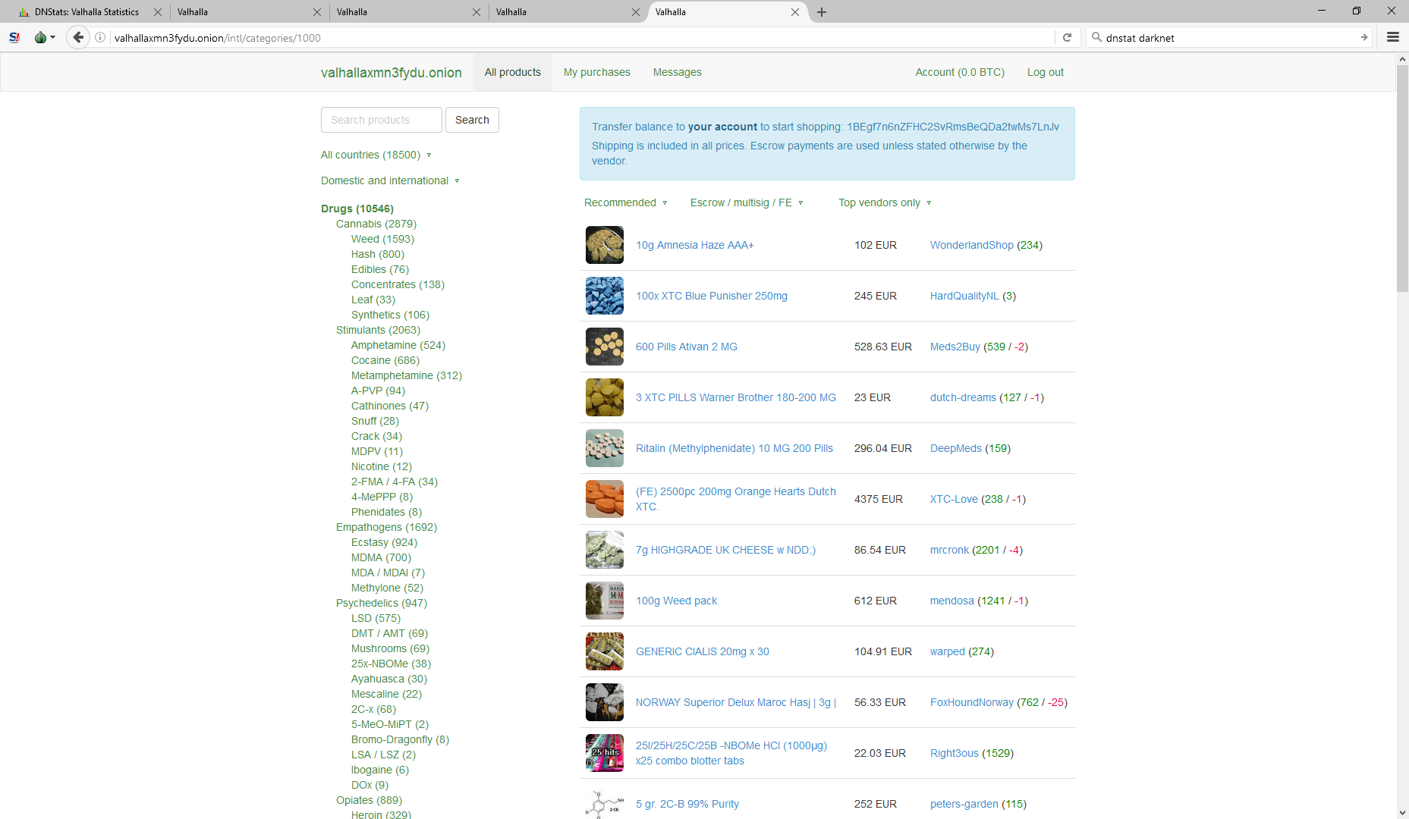Open 100x XTC Blue Punisher listing
Image resolution: width=1409 pixels, height=819 pixels.
tap(712, 296)
